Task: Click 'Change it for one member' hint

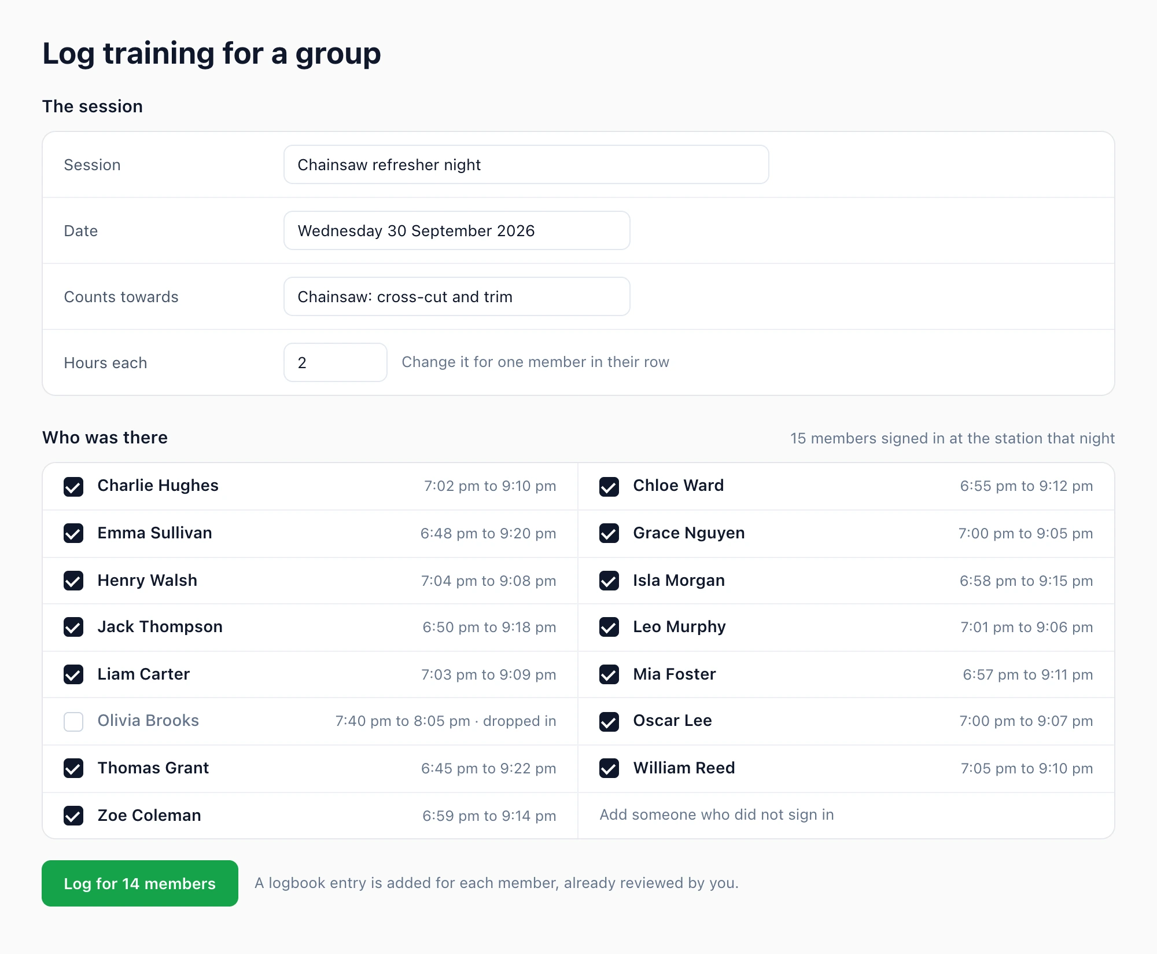Action: point(536,362)
